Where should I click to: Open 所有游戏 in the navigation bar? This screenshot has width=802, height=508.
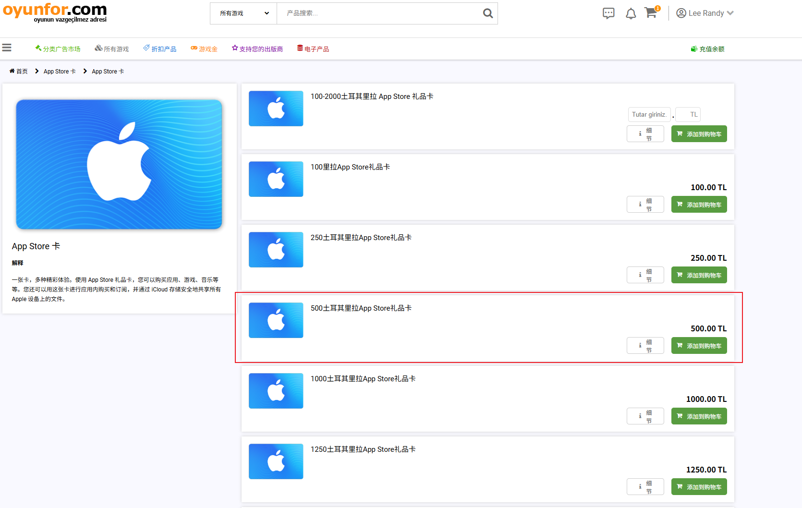[x=112, y=49]
